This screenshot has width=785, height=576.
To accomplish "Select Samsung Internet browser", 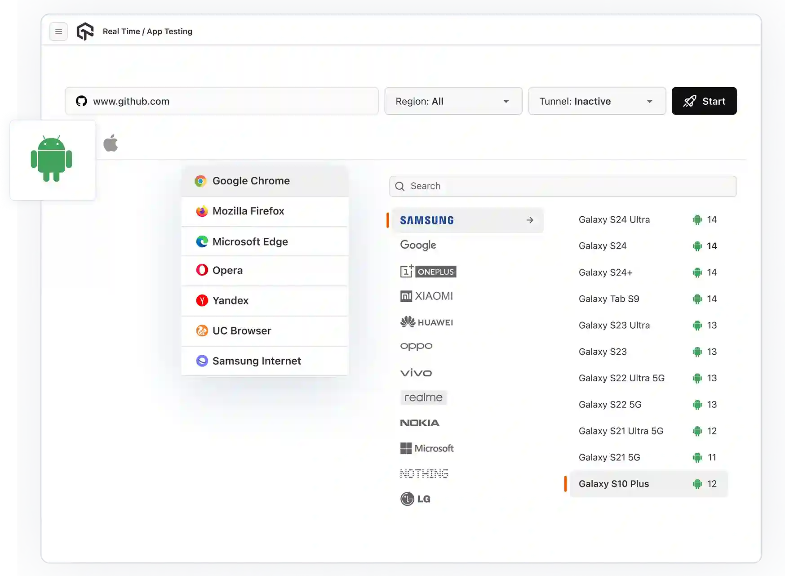I will [256, 361].
